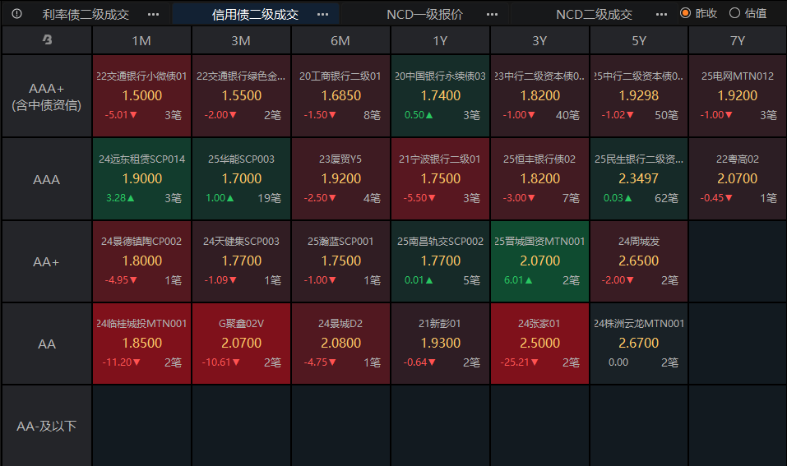Click the AA+ row label

pos(47,261)
